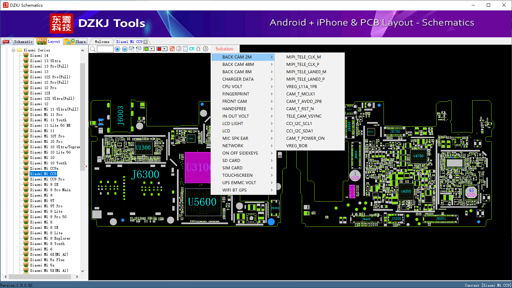Click the PADS icon beside Xiaomi 14
The image size is (512, 288).
click(x=26, y=55)
